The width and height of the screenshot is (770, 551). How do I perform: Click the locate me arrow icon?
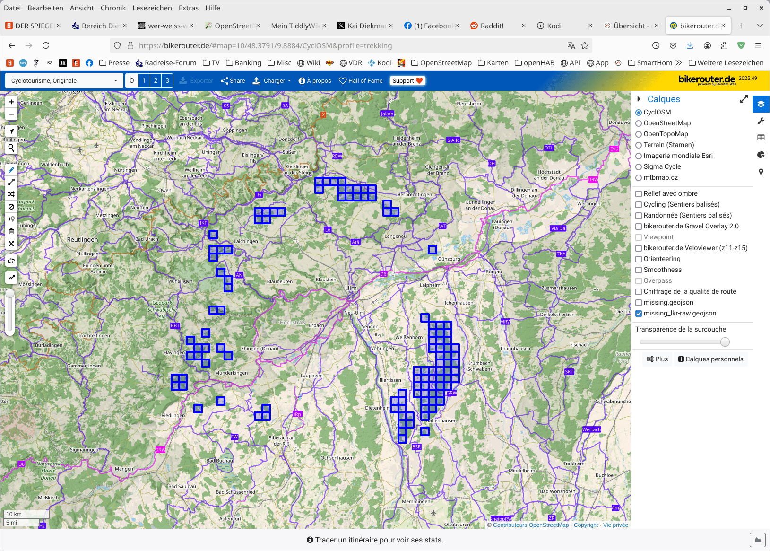[x=11, y=131]
